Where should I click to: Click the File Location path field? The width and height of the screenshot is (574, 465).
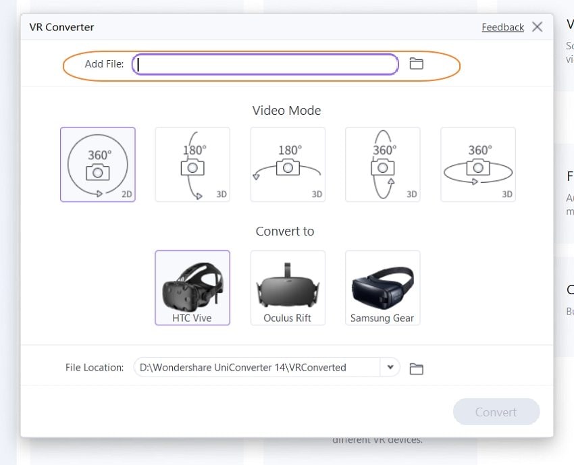[x=257, y=367]
